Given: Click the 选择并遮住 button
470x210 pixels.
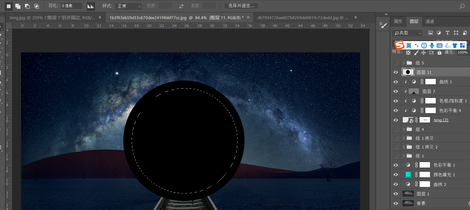Looking at the screenshot, I should pos(241,6).
